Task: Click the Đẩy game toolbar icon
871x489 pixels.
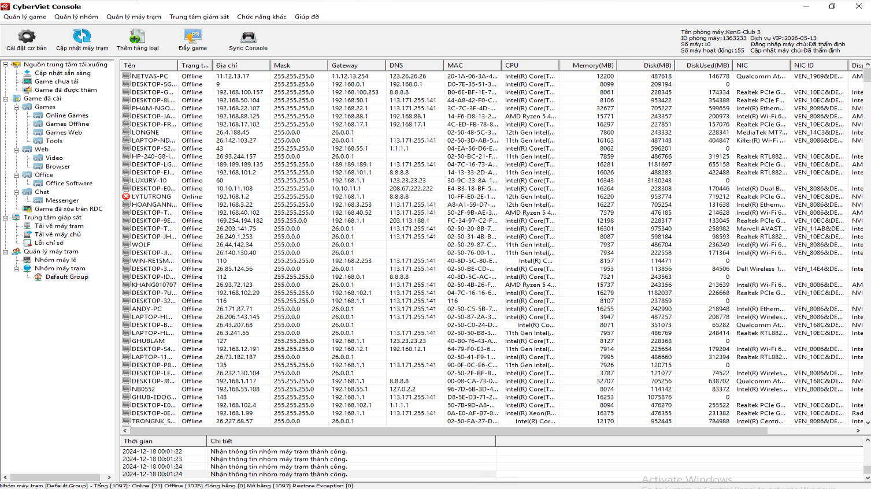Action: point(192,37)
